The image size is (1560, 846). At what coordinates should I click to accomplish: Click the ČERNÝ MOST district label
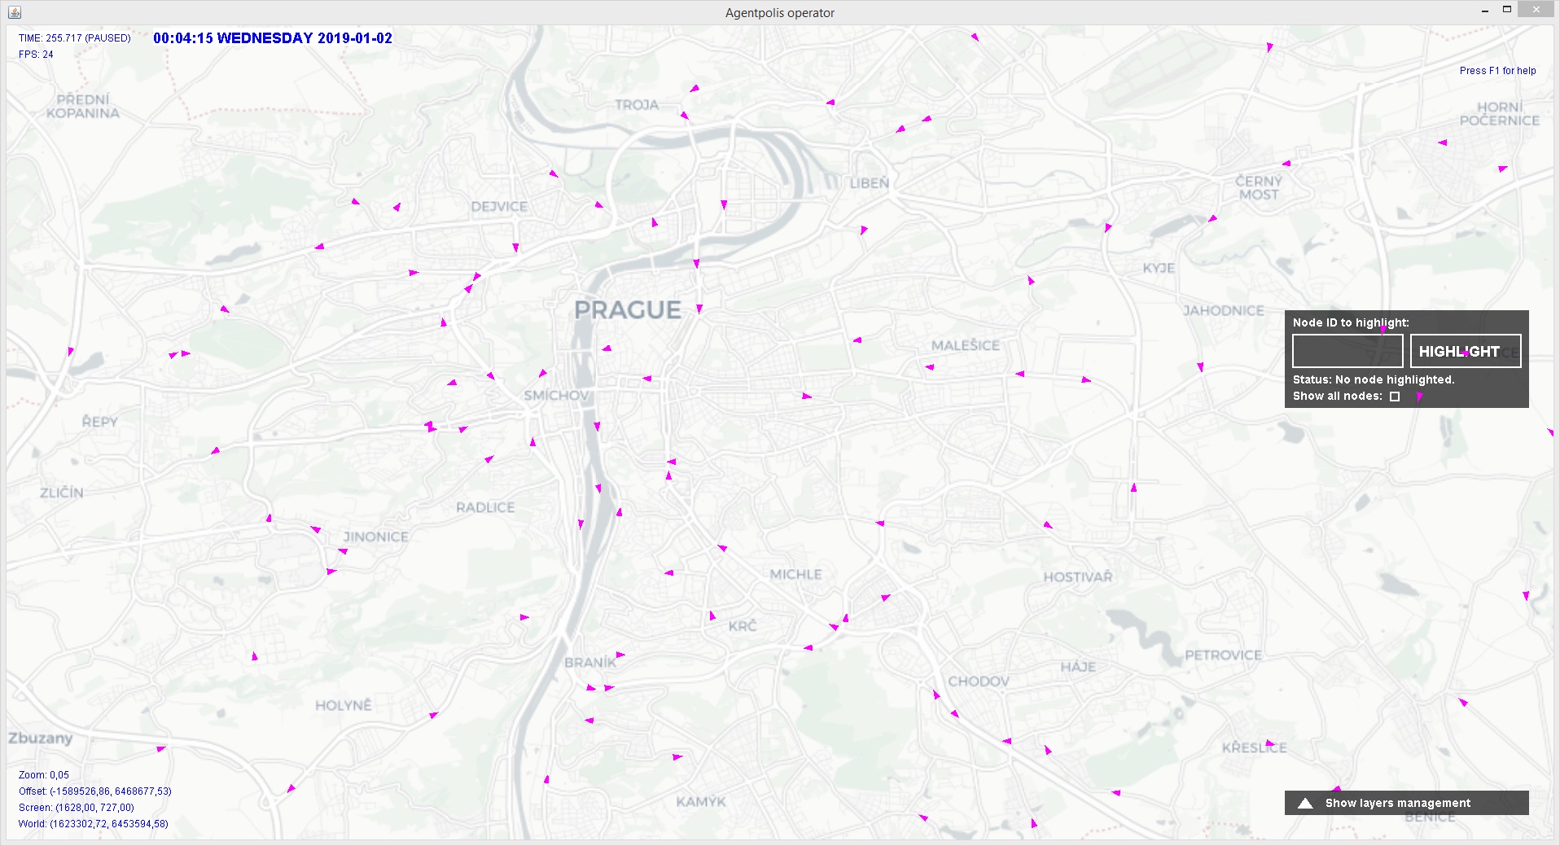1259,188
